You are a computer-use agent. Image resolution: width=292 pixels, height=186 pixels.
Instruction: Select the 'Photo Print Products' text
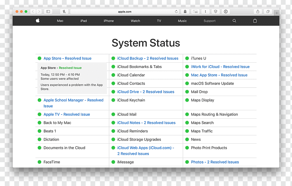pyautogui.click(x=209, y=148)
